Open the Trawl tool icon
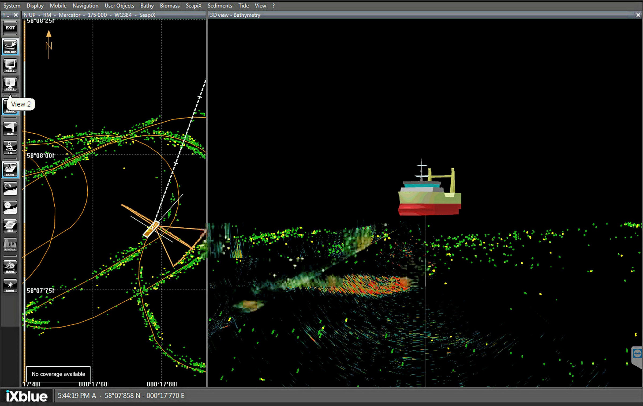643x406 pixels. click(10, 266)
